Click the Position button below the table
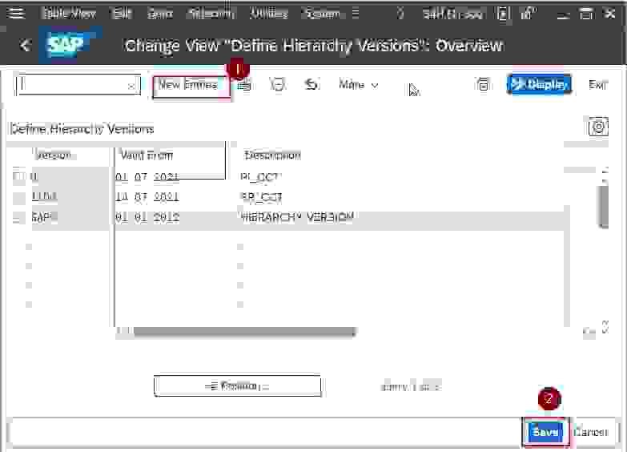 pos(238,386)
